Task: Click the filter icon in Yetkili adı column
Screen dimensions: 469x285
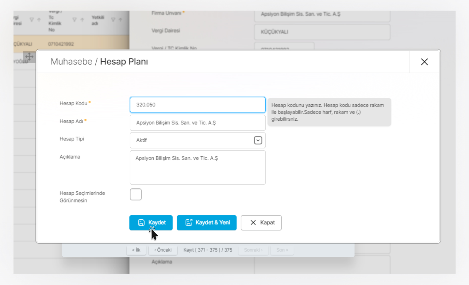Action: coord(113,20)
